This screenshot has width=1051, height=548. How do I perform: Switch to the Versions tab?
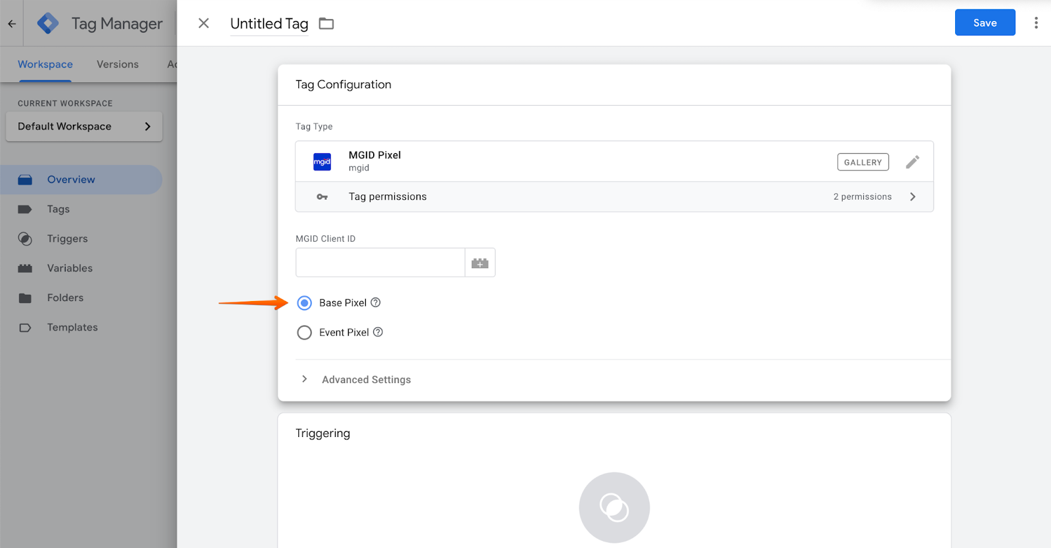click(118, 64)
